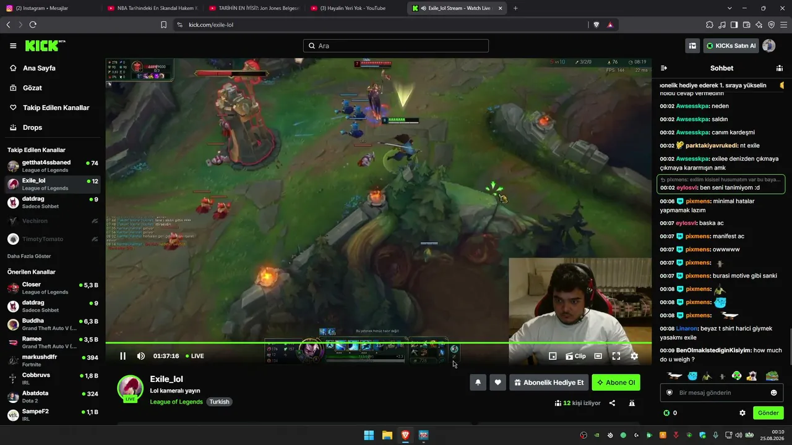Bookmark this page with the bookmark icon
The image size is (792, 445).
[x=163, y=25]
